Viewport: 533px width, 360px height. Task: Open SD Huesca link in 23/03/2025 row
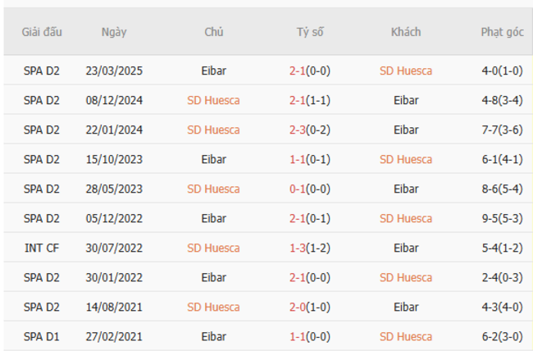406,71
